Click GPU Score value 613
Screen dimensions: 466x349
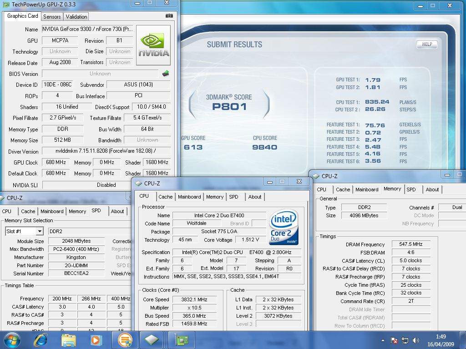pyautogui.click(x=193, y=147)
